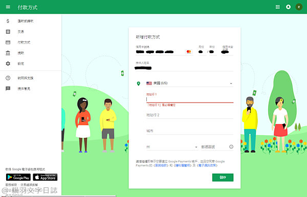Expand the 州 state dropdown
The width and height of the screenshot is (307, 197).
point(172,147)
